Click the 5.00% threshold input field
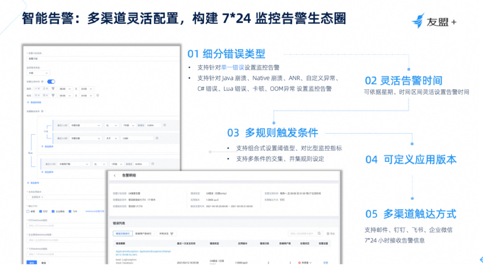The image size is (483, 265). pos(153,125)
